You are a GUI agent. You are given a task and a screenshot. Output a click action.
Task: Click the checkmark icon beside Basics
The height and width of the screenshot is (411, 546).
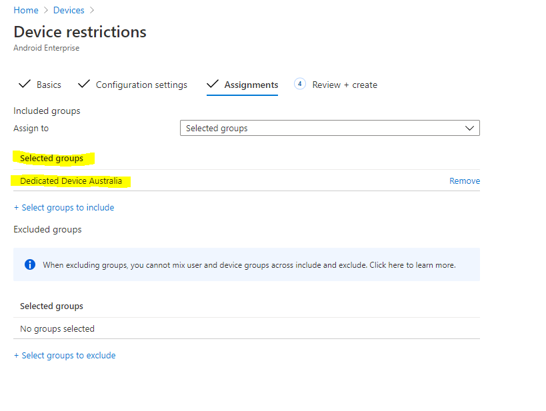coord(25,84)
